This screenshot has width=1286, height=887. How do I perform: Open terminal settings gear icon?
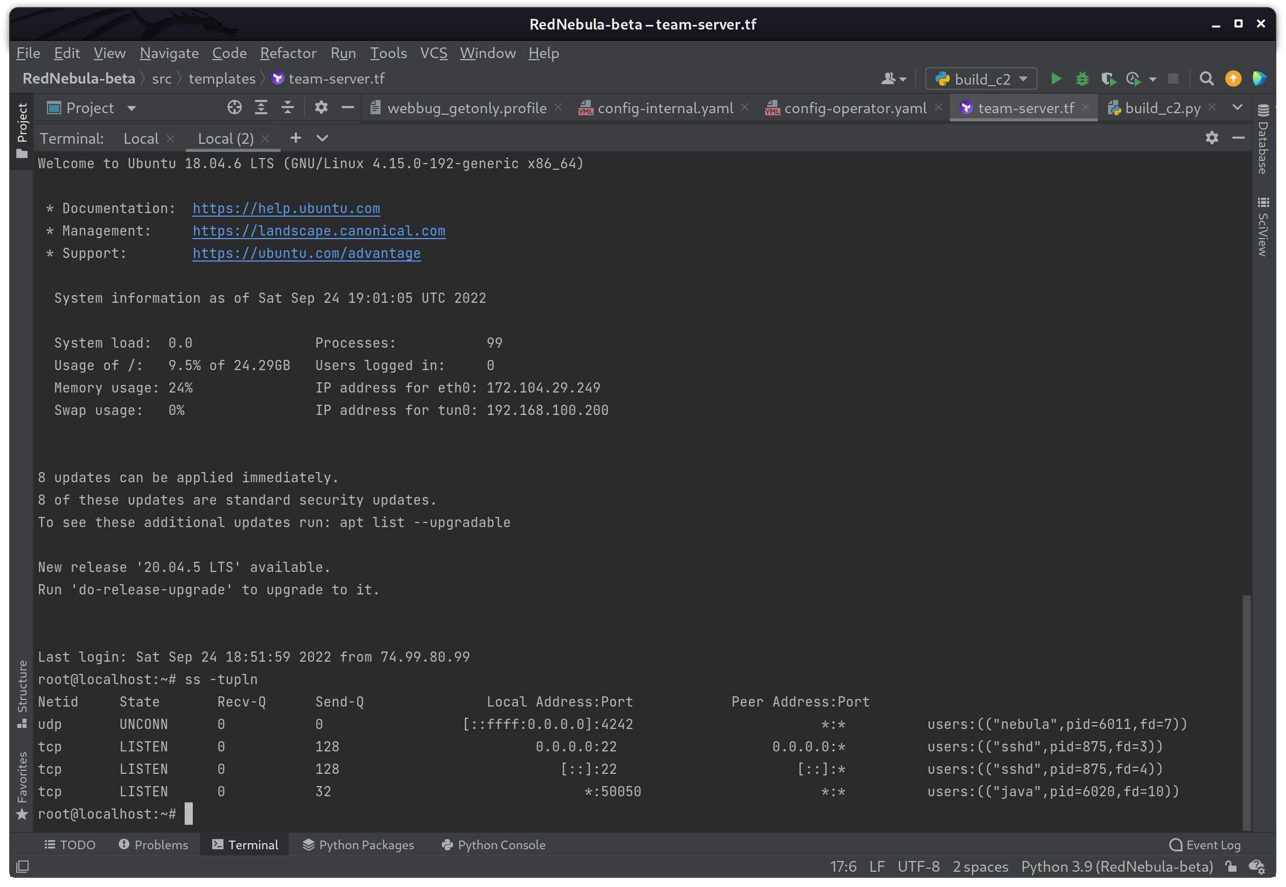[1212, 138]
